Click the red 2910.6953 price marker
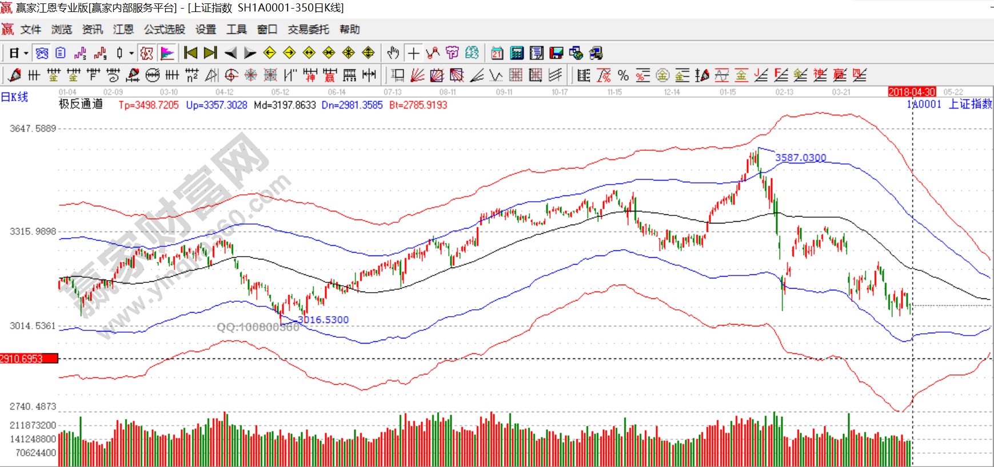 click(x=29, y=358)
